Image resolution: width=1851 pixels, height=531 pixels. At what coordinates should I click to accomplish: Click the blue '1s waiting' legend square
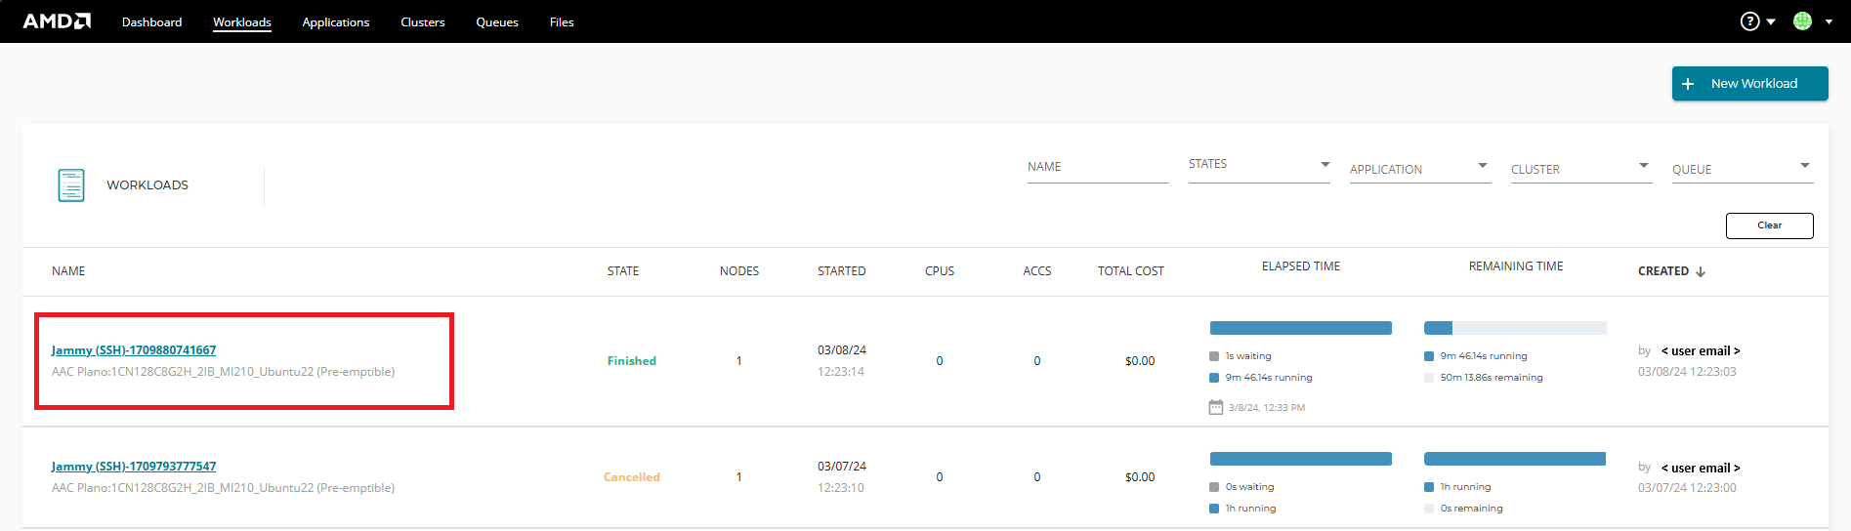click(x=1214, y=356)
